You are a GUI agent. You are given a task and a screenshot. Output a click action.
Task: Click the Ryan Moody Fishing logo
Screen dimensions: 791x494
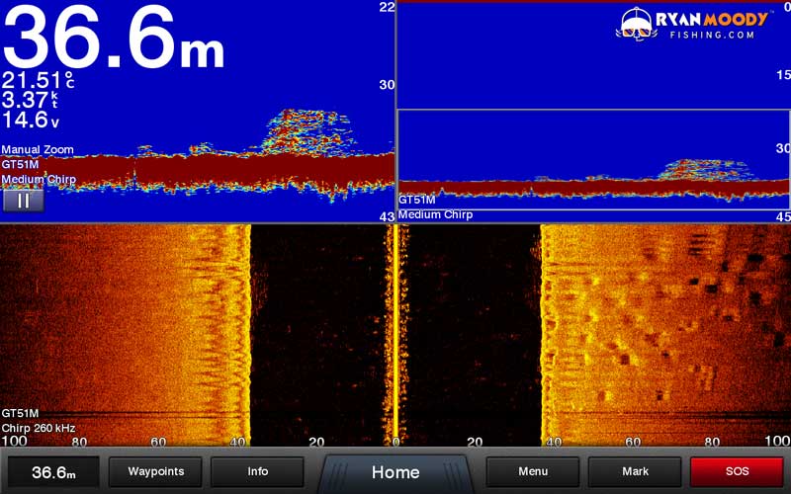692,24
